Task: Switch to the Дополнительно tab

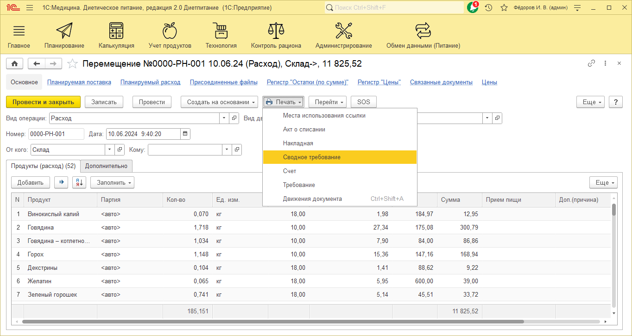Action: click(x=106, y=166)
